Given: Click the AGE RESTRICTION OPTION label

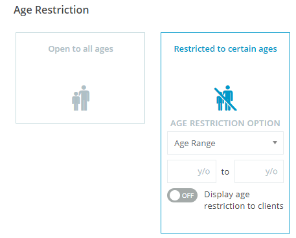Looking at the screenshot, I should 225,124.
